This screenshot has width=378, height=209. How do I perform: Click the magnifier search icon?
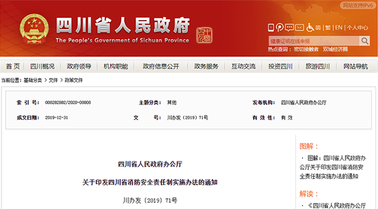[x=364, y=41]
